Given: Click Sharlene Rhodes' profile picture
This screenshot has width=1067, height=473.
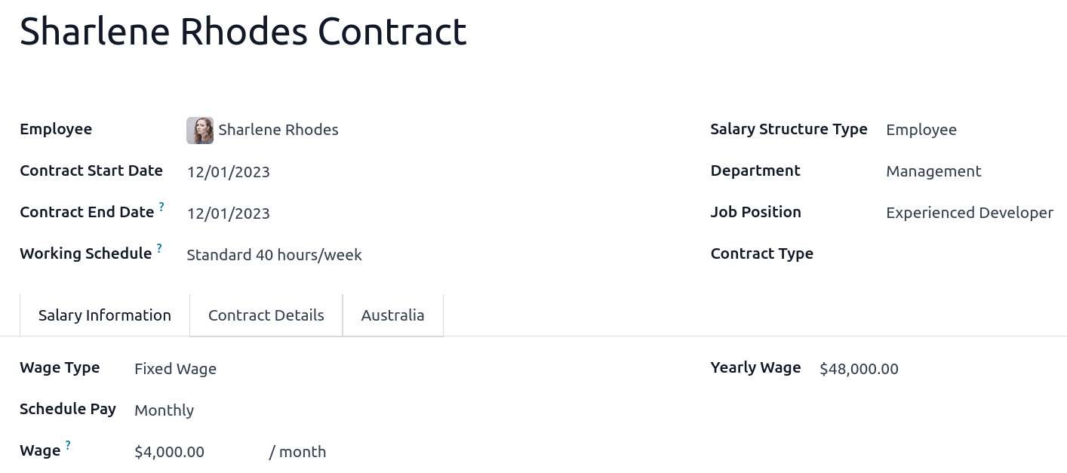Looking at the screenshot, I should click(198, 130).
